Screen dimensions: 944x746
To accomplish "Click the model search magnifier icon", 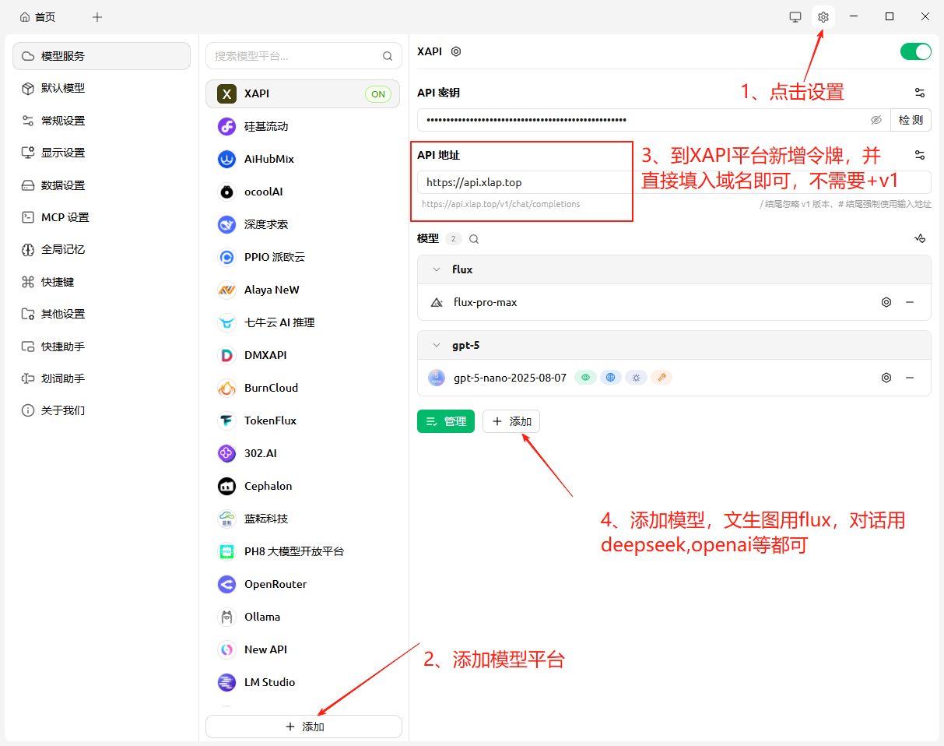I will (474, 239).
